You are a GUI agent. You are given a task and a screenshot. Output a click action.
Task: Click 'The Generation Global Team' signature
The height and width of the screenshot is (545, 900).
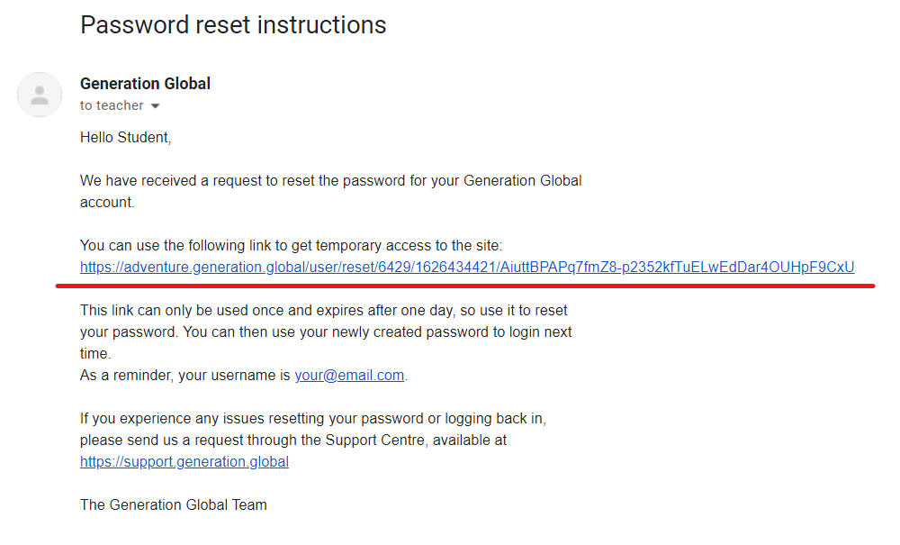(174, 504)
